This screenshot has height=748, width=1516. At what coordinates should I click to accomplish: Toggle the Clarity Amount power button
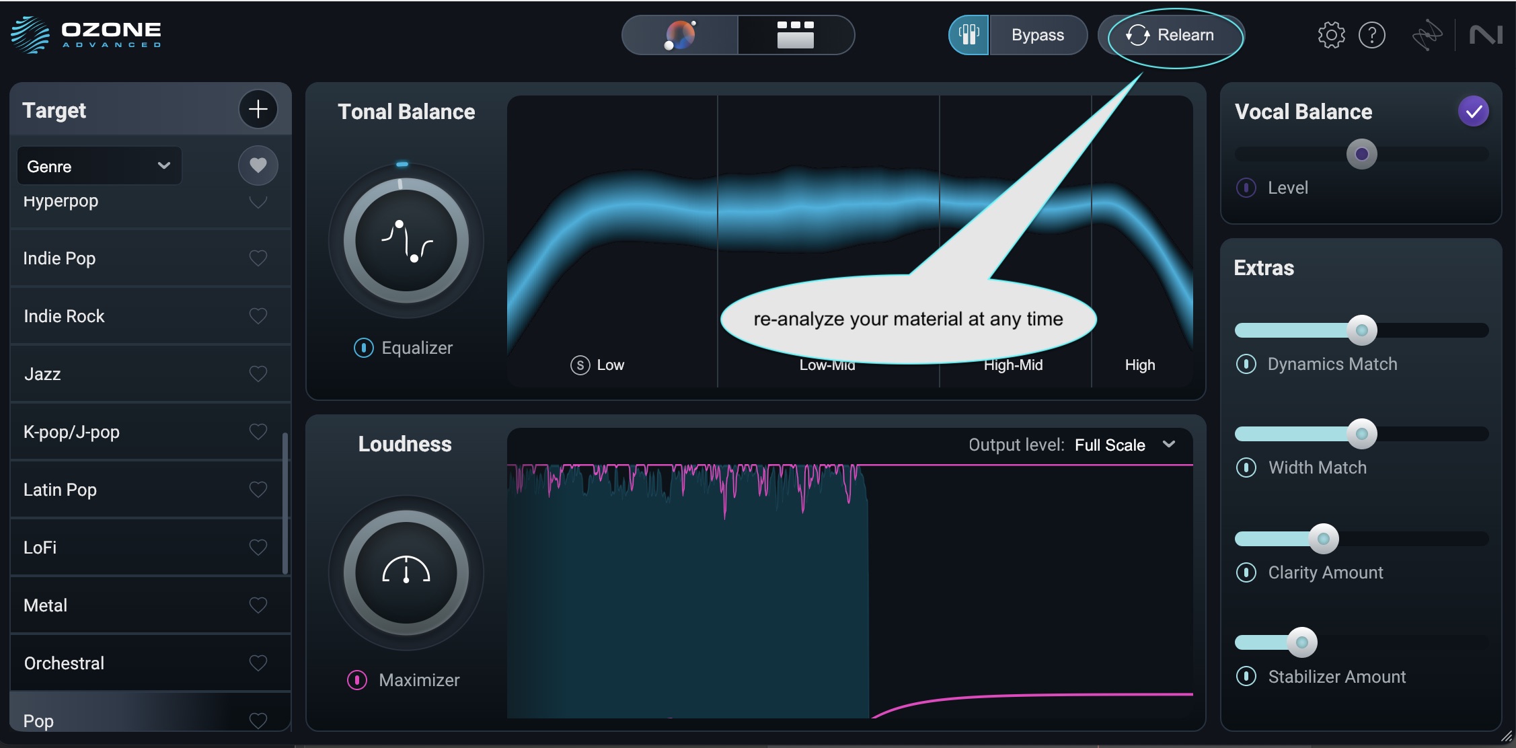coord(1246,572)
